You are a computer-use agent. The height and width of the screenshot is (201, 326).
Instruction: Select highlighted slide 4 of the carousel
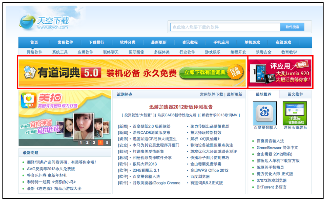(x=100, y=142)
